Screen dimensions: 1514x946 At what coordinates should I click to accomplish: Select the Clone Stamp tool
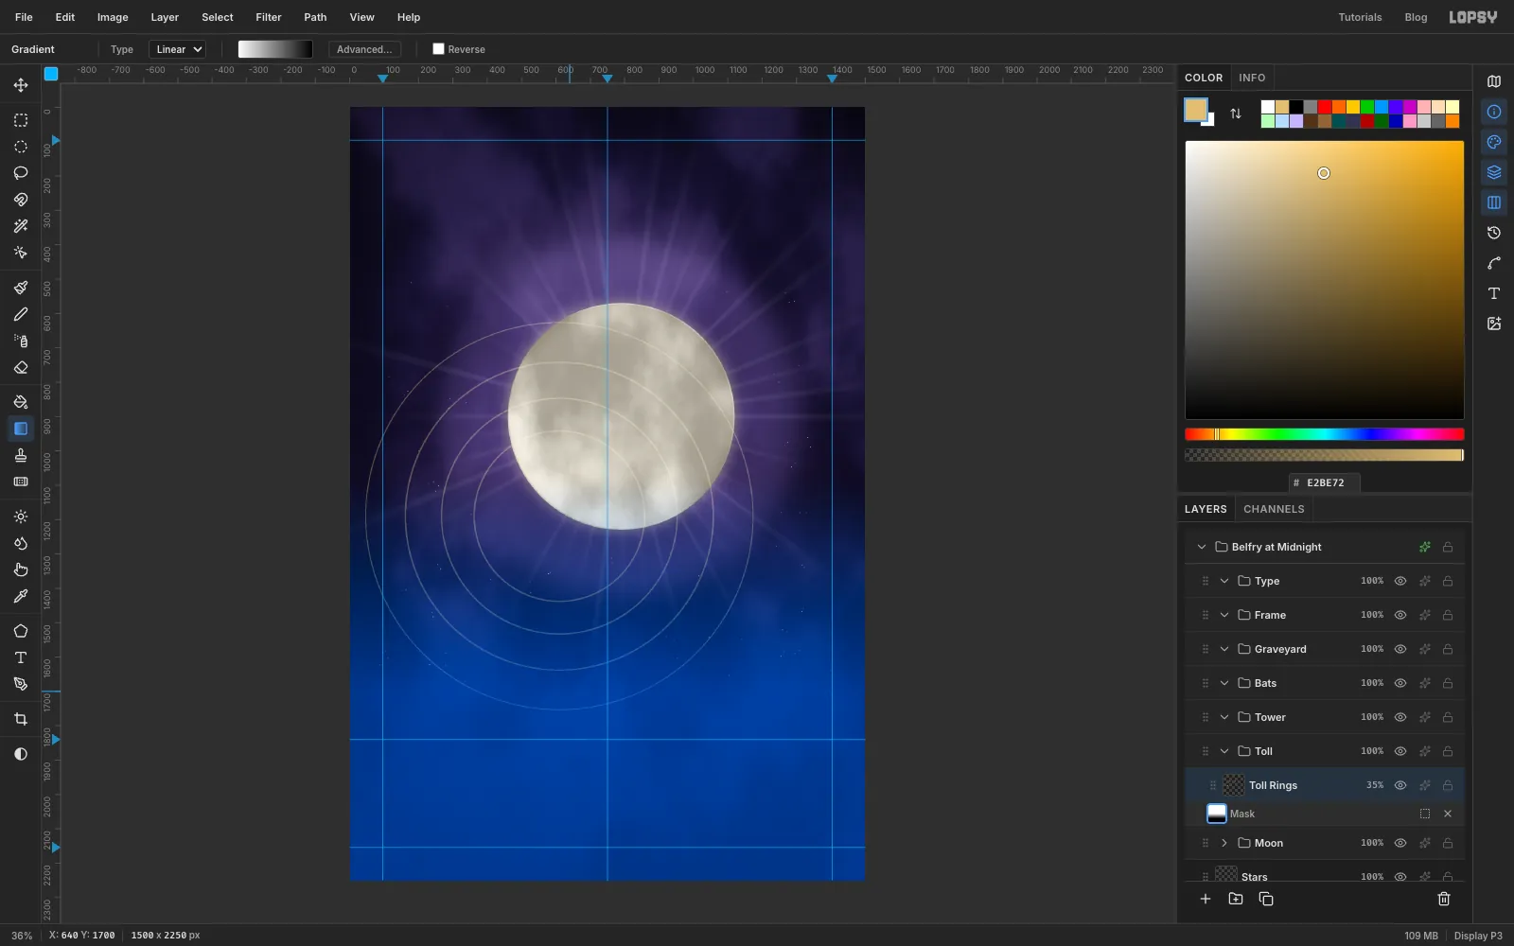click(x=21, y=455)
